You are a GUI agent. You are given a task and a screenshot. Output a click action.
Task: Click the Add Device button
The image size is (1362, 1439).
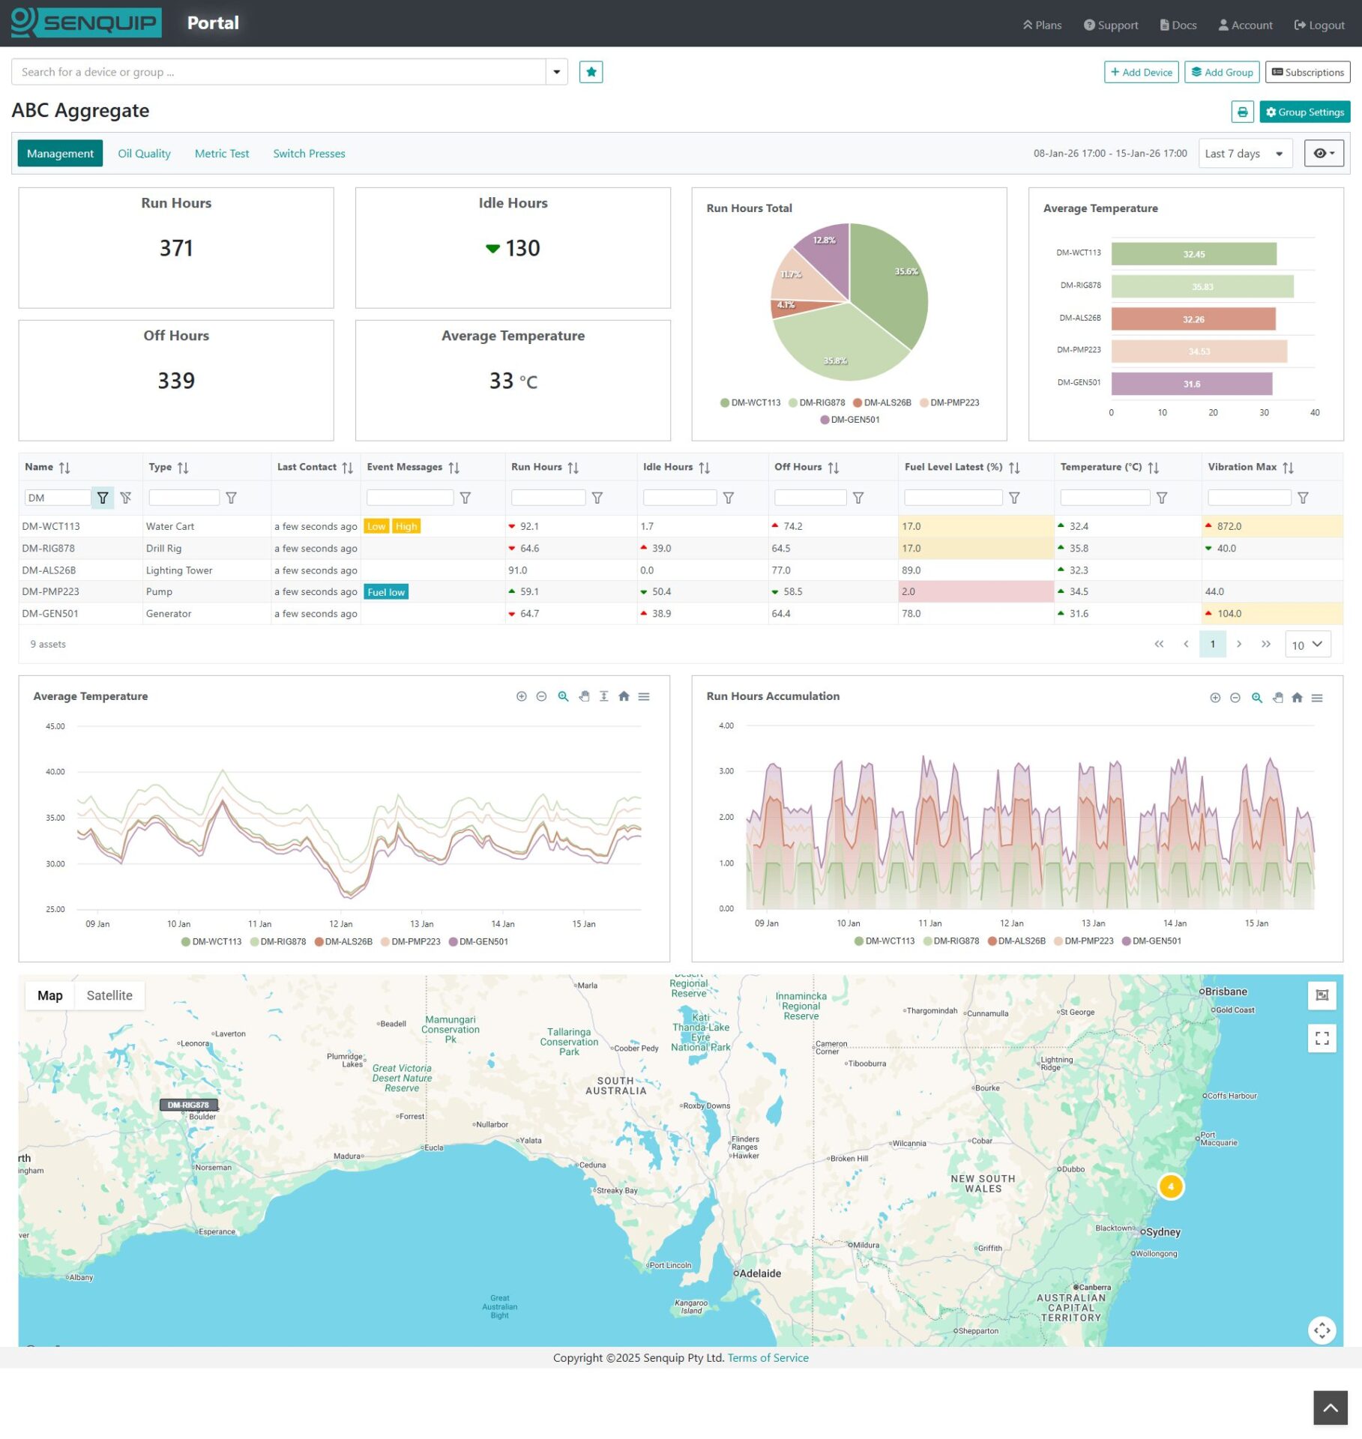click(x=1141, y=72)
